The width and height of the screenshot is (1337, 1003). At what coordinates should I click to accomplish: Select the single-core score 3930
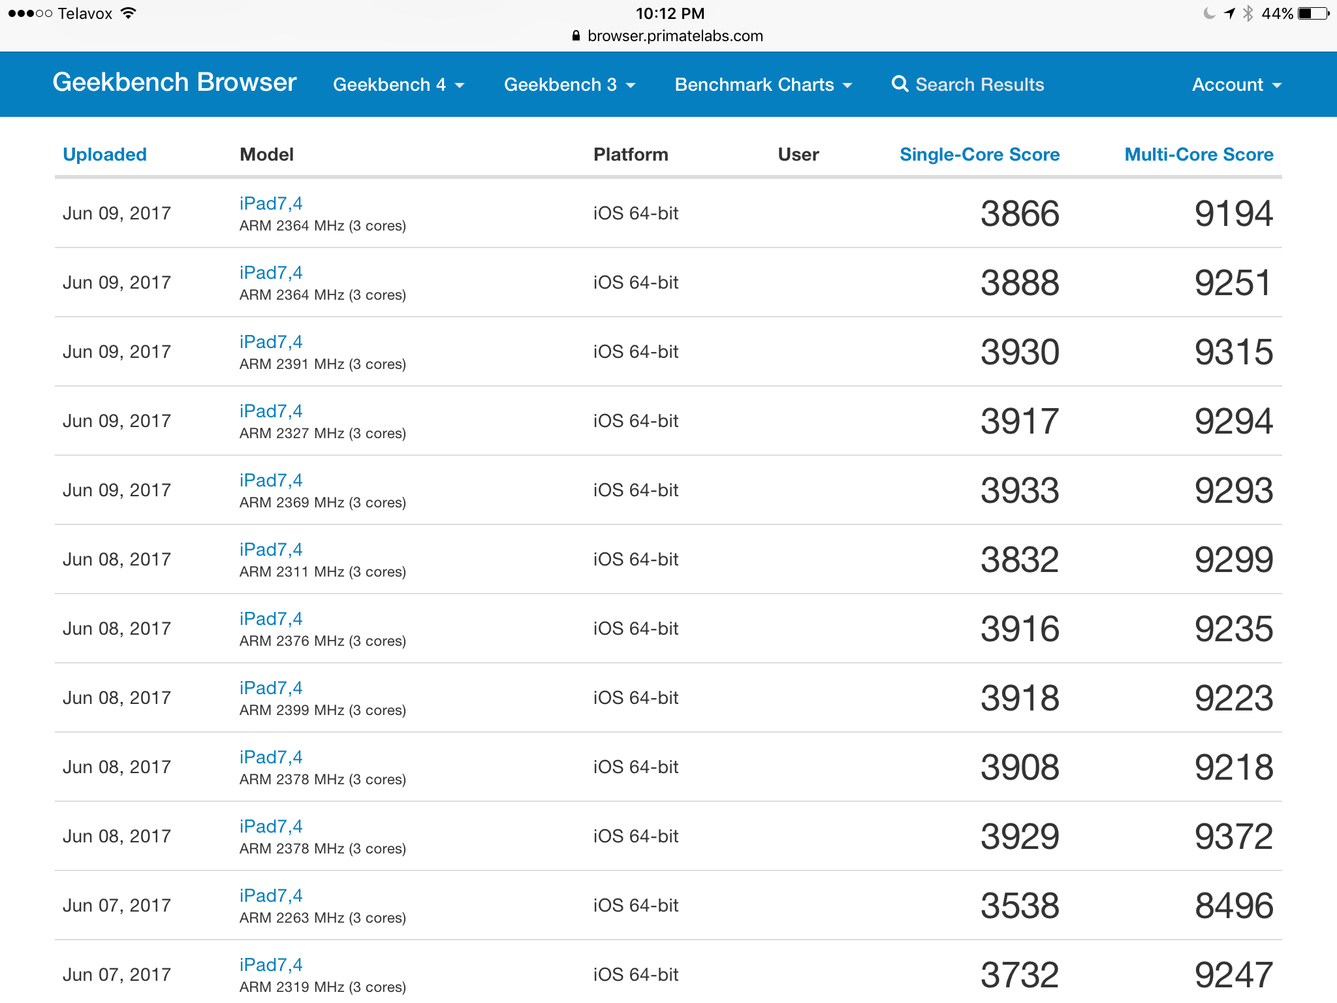[x=1020, y=352]
